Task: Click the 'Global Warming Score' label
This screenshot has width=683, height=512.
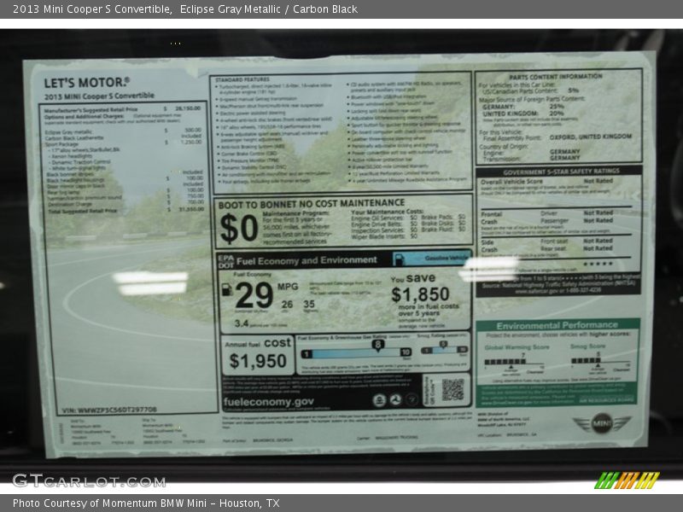Action: (x=517, y=347)
